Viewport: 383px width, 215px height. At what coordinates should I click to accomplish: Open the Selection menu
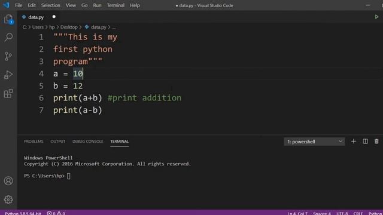tap(50, 5)
